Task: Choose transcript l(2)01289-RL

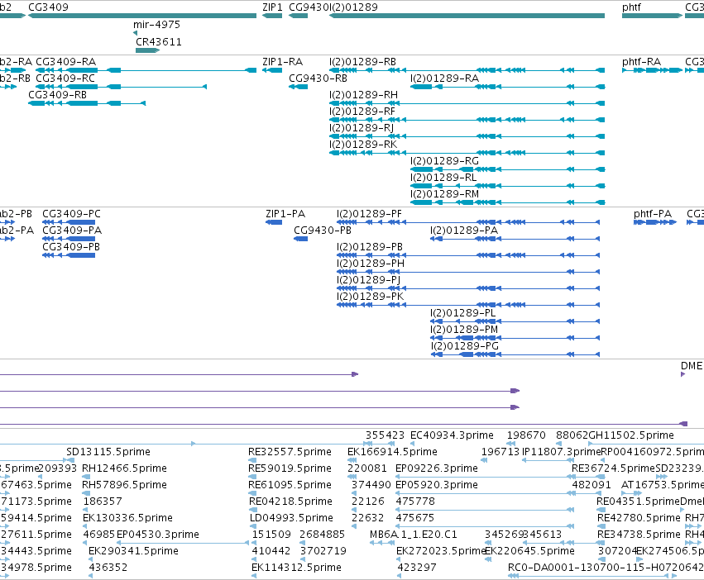Action: click(443, 177)
